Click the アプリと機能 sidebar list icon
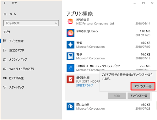The image size is (157, 120). pos(5,41)
